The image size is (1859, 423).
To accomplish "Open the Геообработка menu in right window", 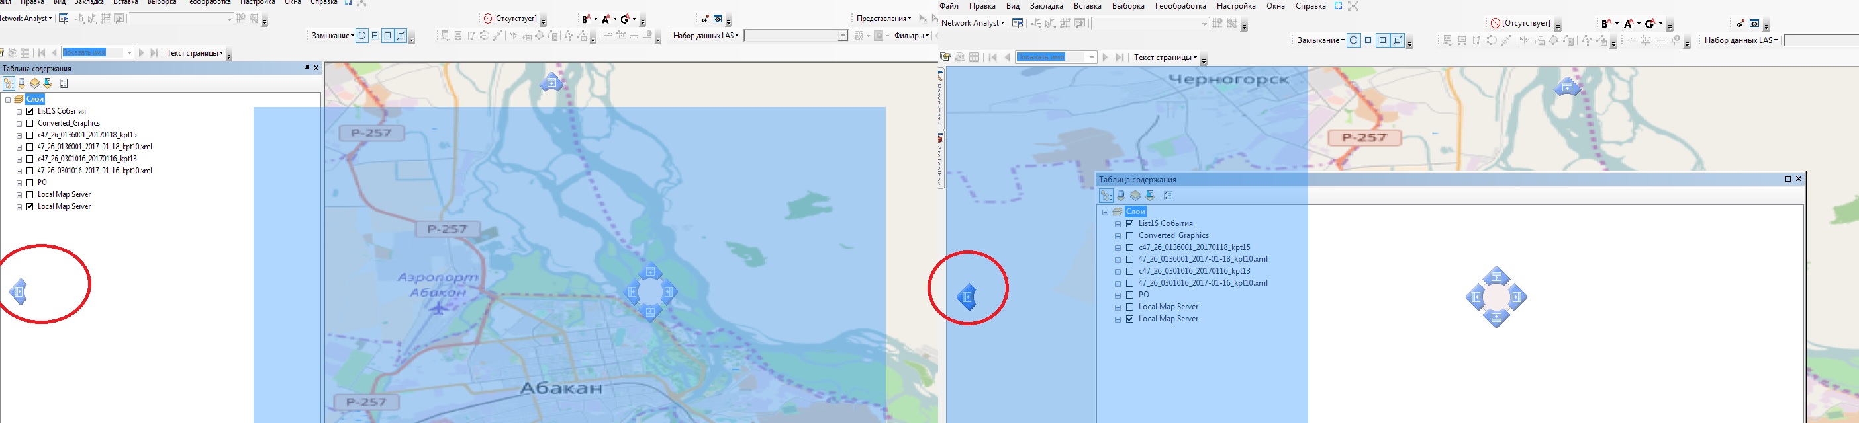I will tap(1180, 6).
